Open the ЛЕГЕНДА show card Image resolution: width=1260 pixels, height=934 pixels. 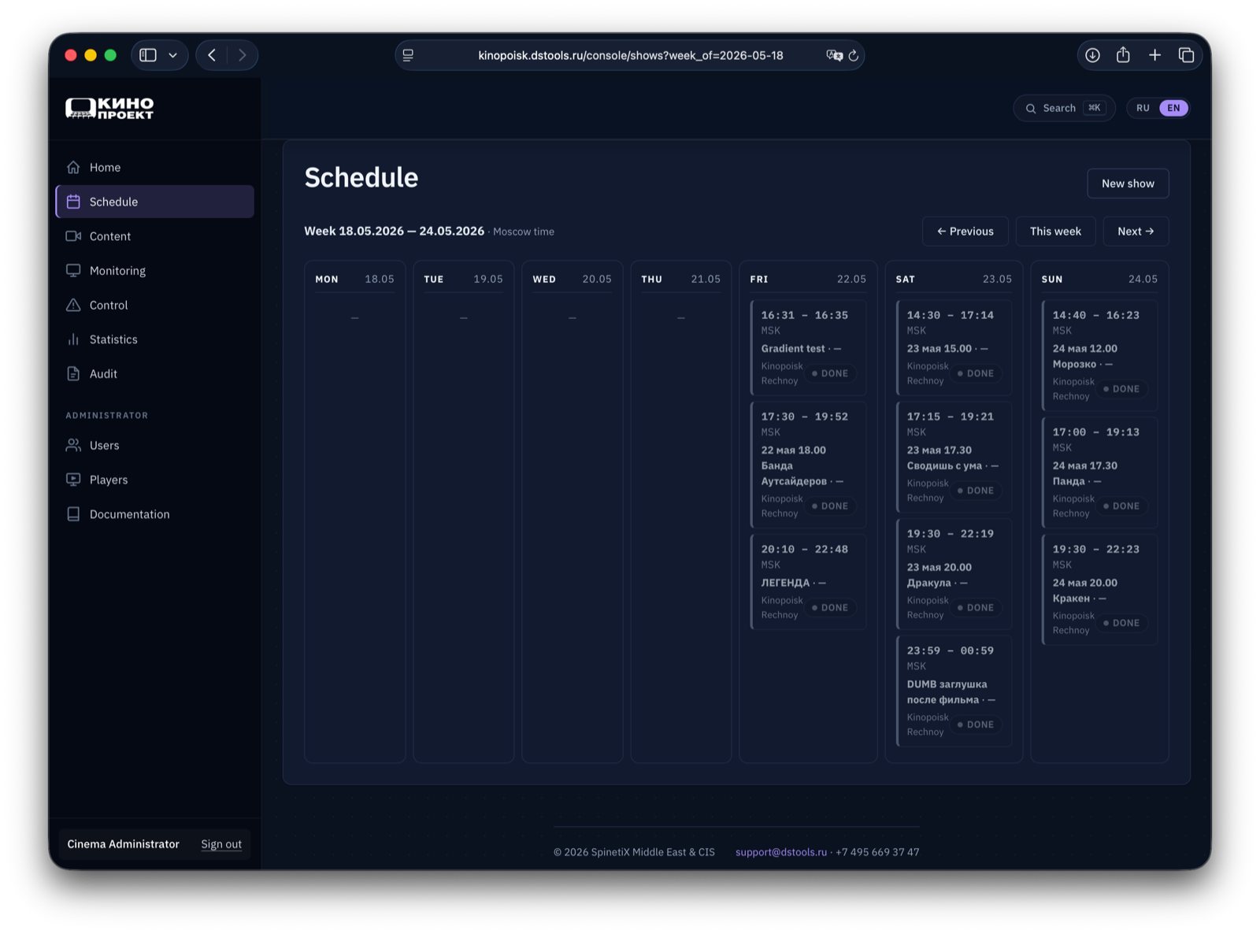808,582
